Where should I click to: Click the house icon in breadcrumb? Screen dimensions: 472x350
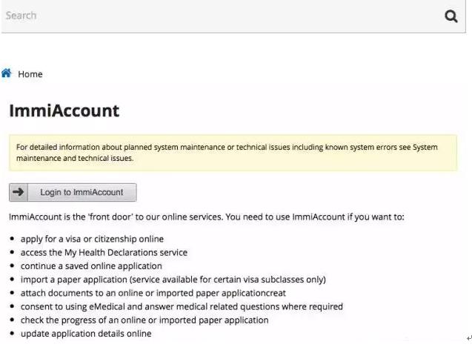click(x=7, y=73)
